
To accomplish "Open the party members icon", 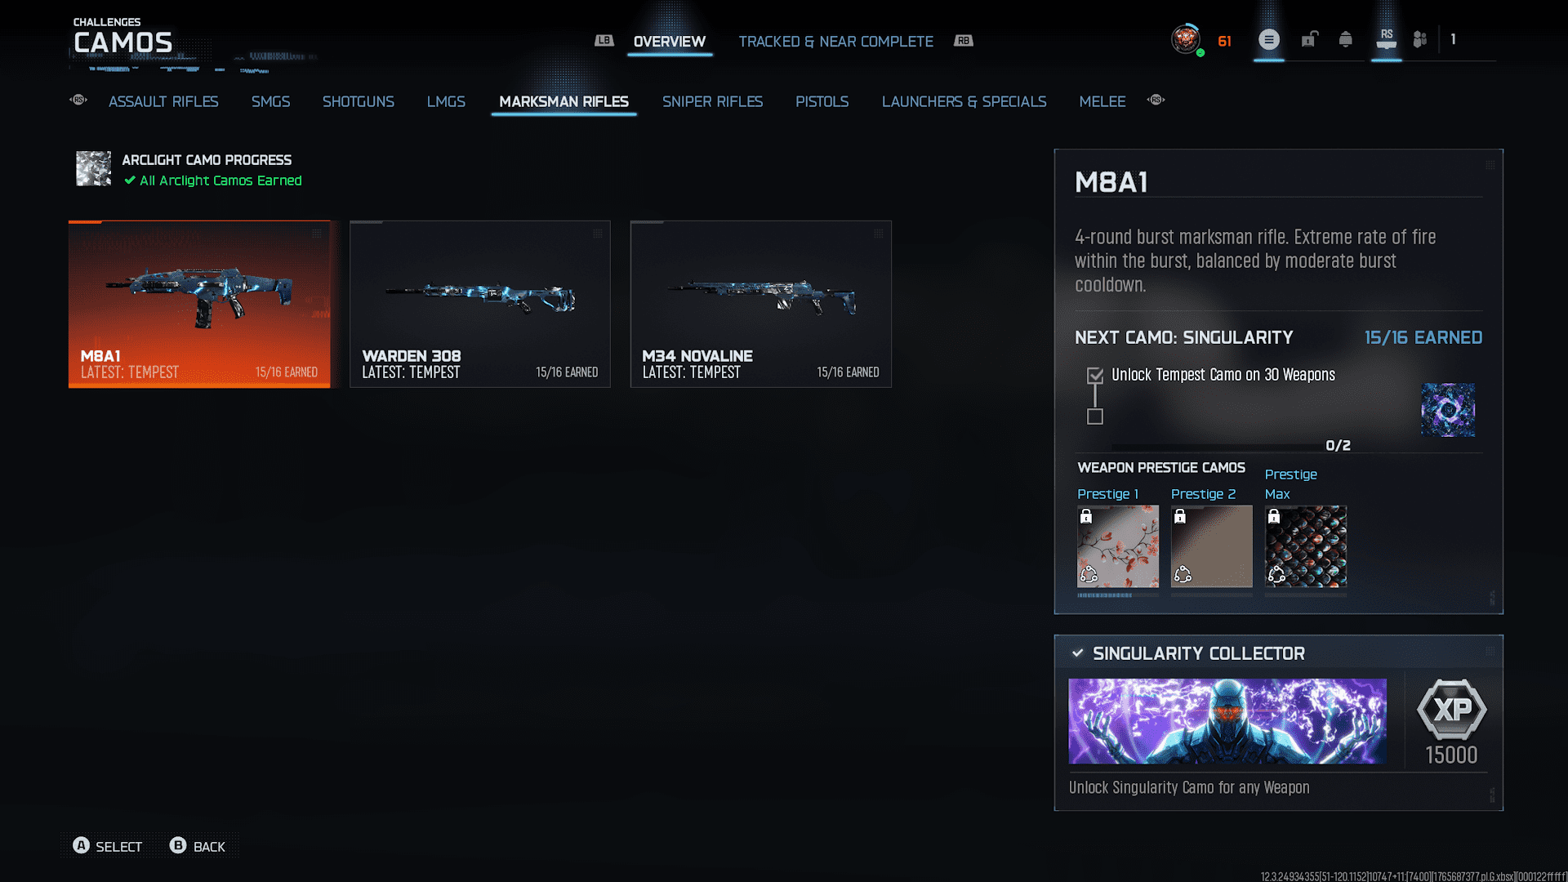I will coord(1420,39).
